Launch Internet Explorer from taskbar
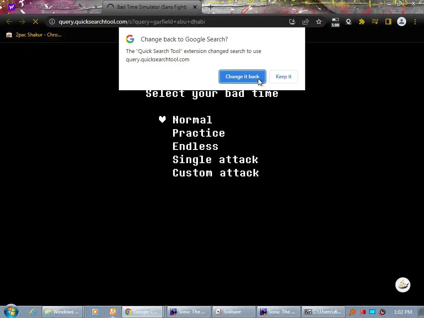The width and height of the screenshot is (424, 318). pos(33,312)
